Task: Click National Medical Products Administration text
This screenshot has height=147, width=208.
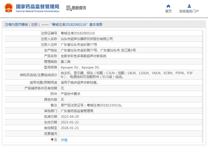Action: tap(37, 11)
